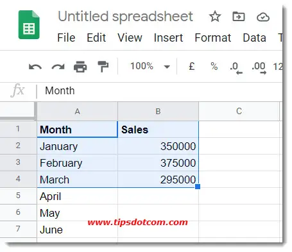The height and width of the screenshot is (252, 292).
Task: Expand the 100% zoom dropdown
Action: 167,67
